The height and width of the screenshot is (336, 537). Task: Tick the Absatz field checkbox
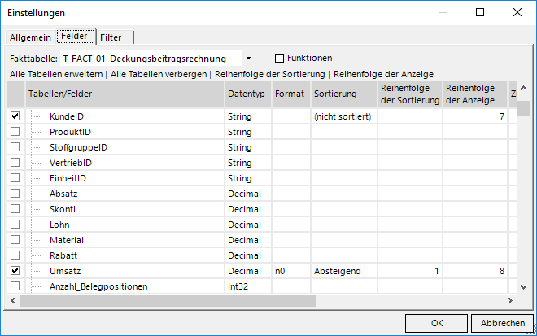(15, 194)
